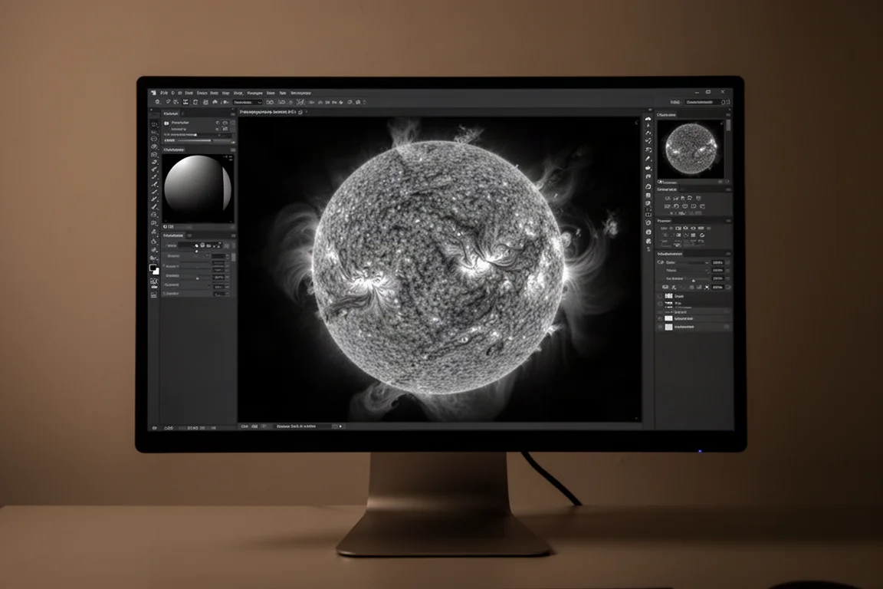The width and height of the screenshot is (883, 589).
Task: Open the layers panel's options menu icon
Action: (728, 254)
